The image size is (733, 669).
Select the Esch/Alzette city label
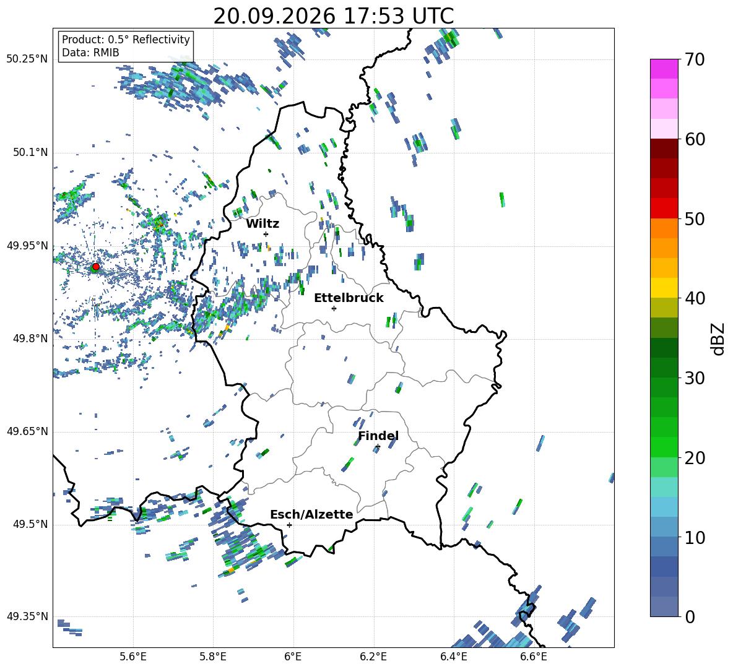tap(312, 514)
